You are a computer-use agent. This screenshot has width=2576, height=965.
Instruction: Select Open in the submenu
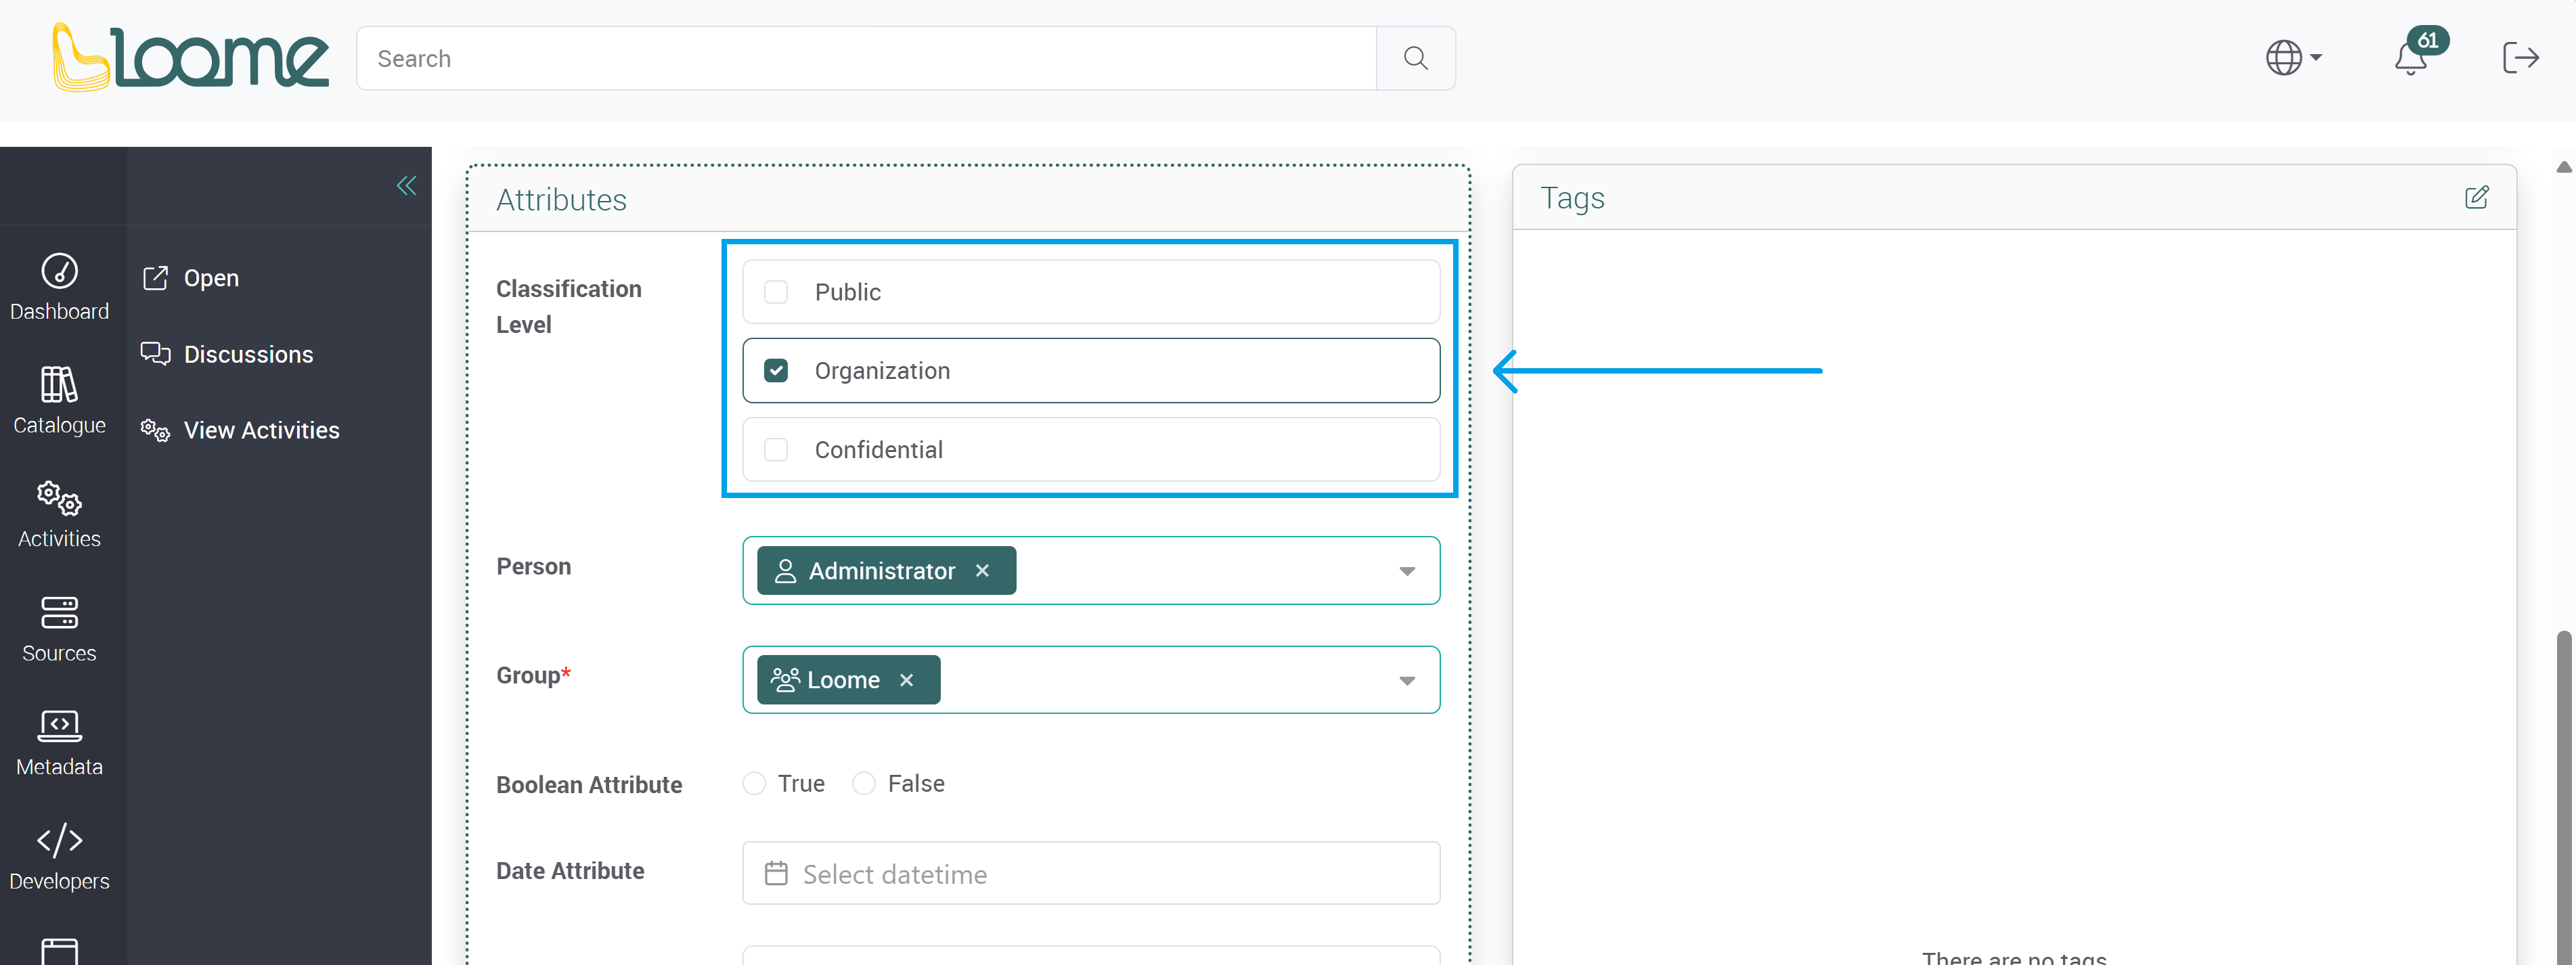[x=191, y=278]
